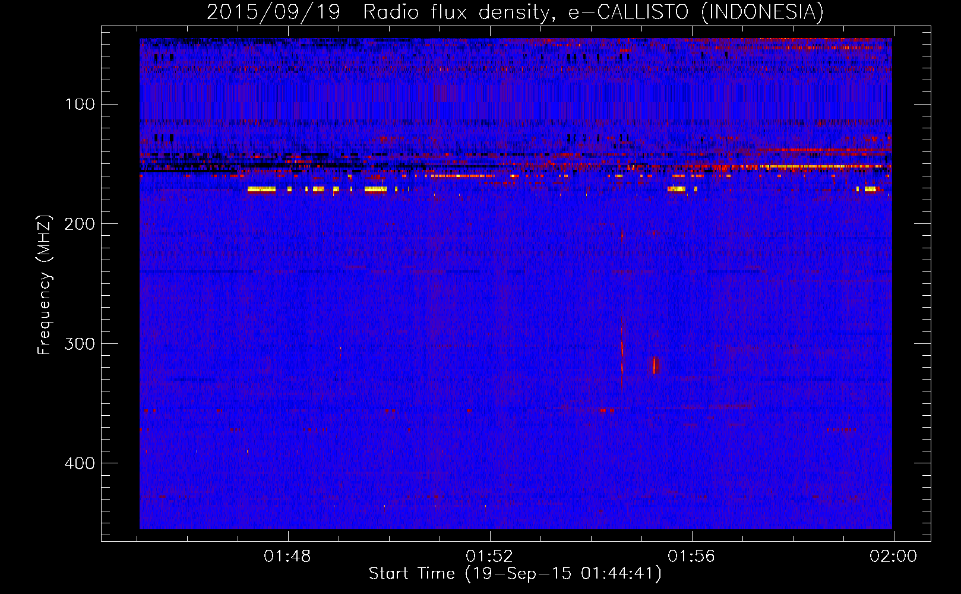Click the plot title 'Radio flux density, e-CALLISTO (INDONESIA)'

tap(593, 12)
